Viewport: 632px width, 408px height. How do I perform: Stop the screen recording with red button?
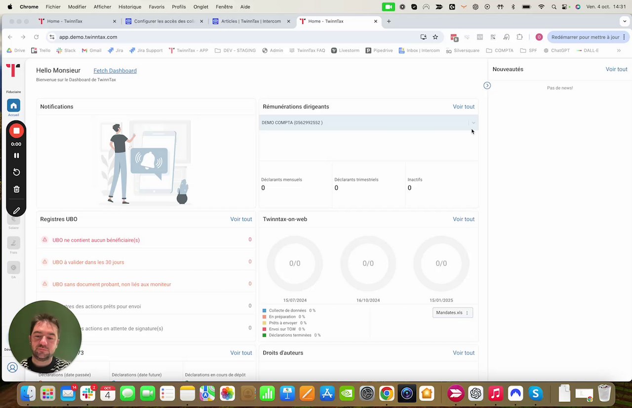16,131
